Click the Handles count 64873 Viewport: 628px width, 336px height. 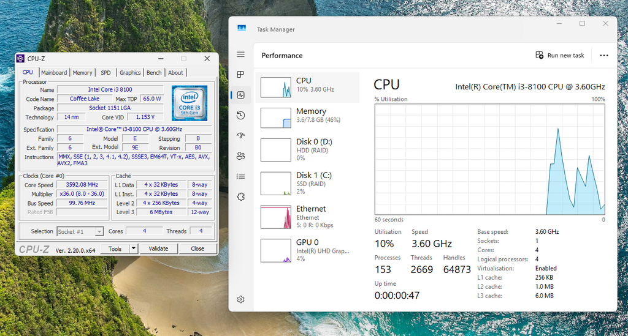tap(457, 270)
